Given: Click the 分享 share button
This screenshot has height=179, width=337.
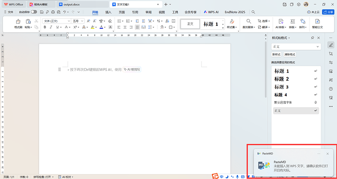Looking at the screenshot, I should coord(328,12).
